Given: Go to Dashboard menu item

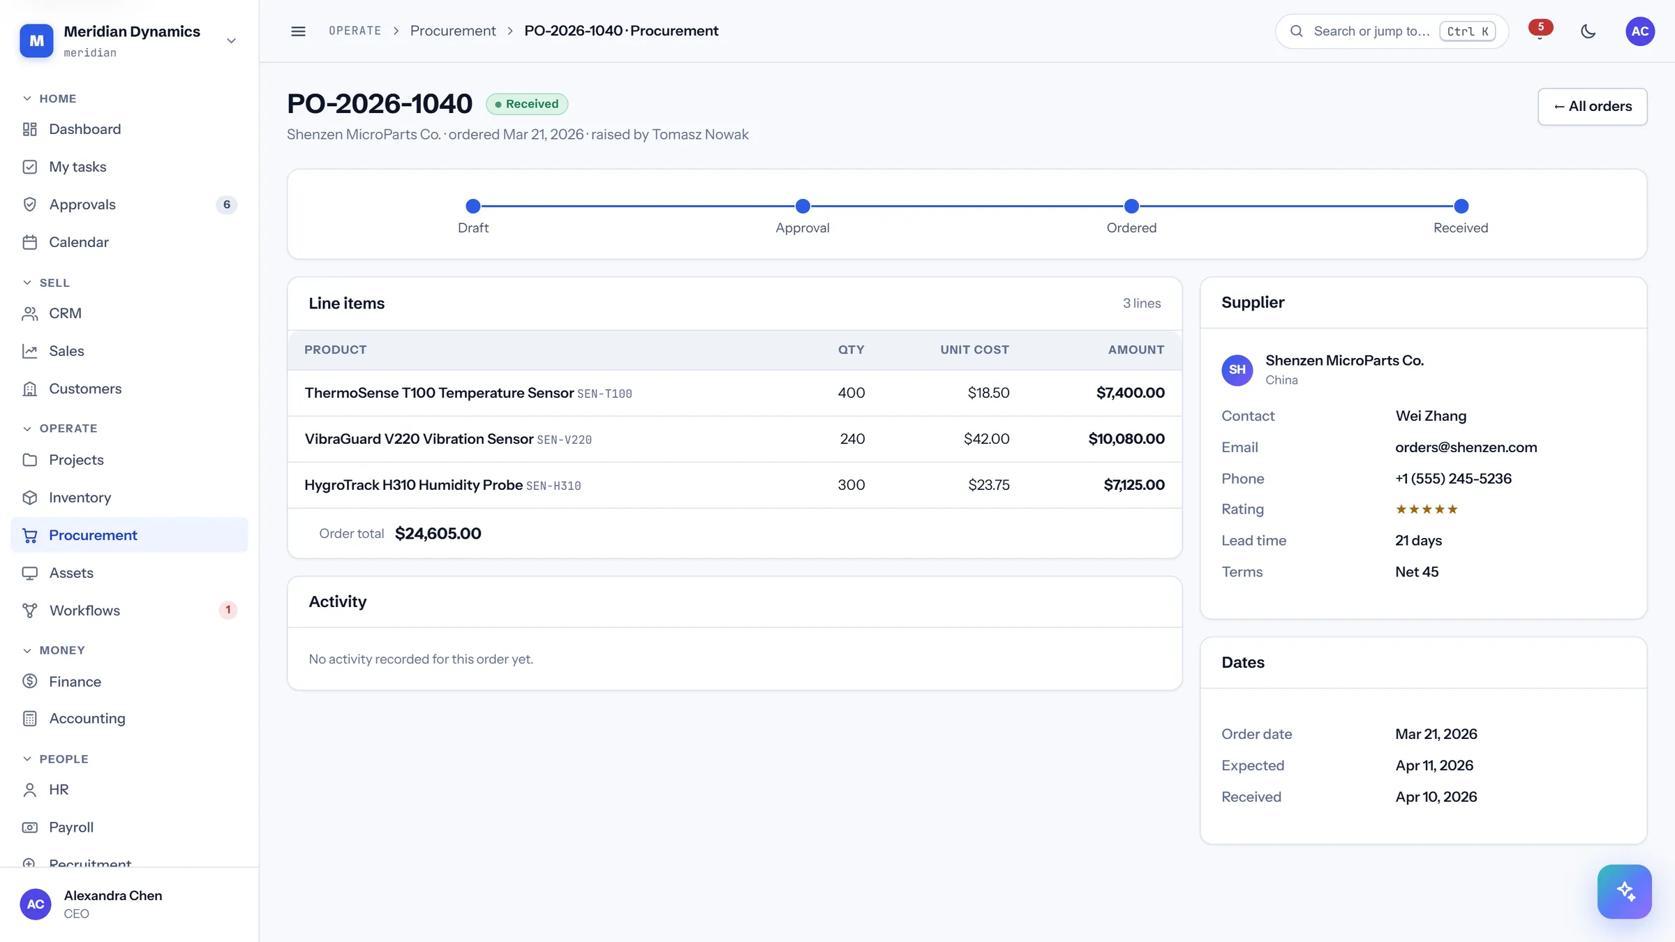Looking at the screenshot, I should click(x=129, y=129).
